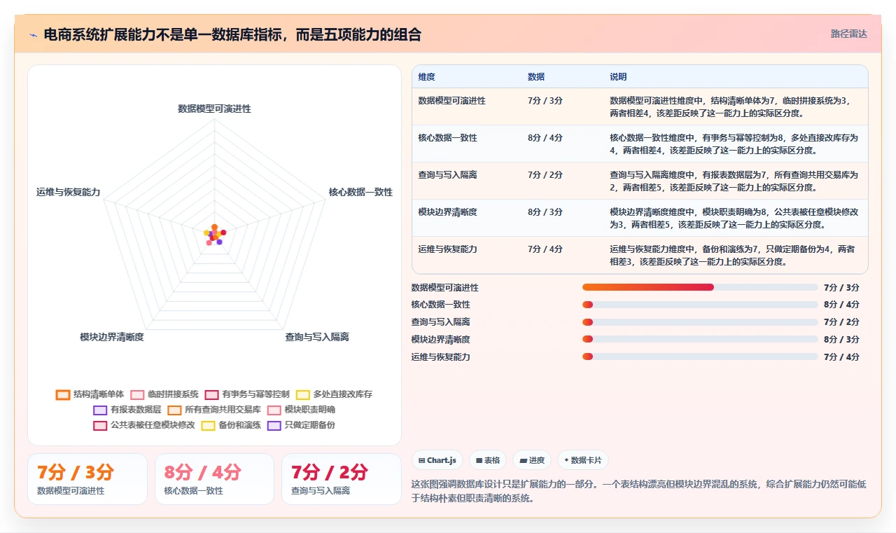Click the 核心数据一致性 progress bar
This screenshot has height=533, width=896.
point(700,305)
